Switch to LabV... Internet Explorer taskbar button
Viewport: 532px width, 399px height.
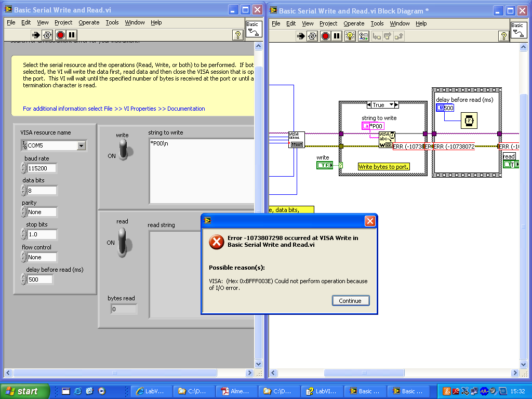pyautogui.click(x=151, y=391)
